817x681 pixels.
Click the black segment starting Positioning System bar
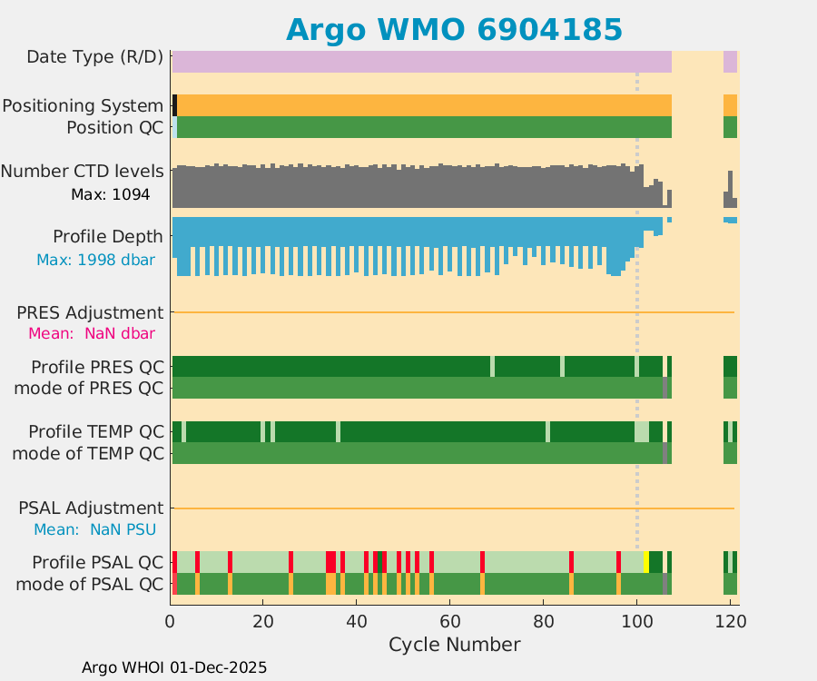174,104
